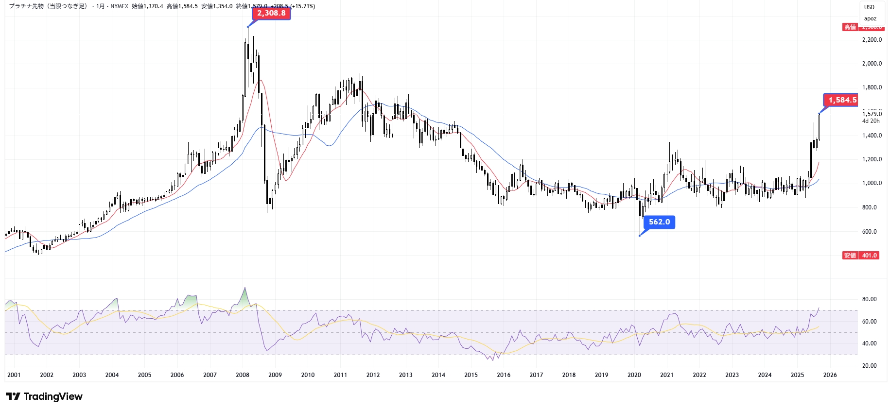
Task: Click the red 安値 low-price tag
Action: tap(850, 256)
